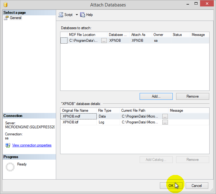This screenshot has width=216, height=194.
Task: Browse file path for XPNDB.mdf
Action: coord(165,116)
